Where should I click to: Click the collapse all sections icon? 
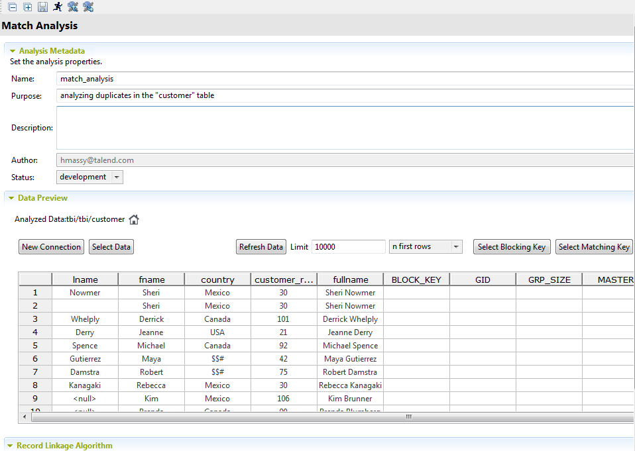pos(13,7)
